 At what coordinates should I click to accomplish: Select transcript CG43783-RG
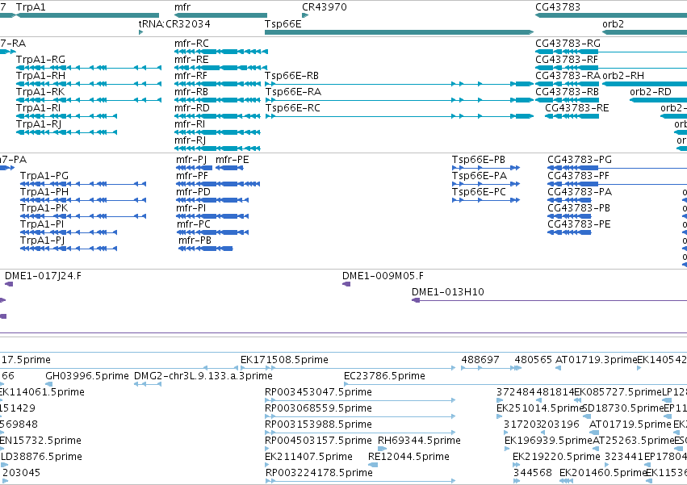(x=568, y=44)
